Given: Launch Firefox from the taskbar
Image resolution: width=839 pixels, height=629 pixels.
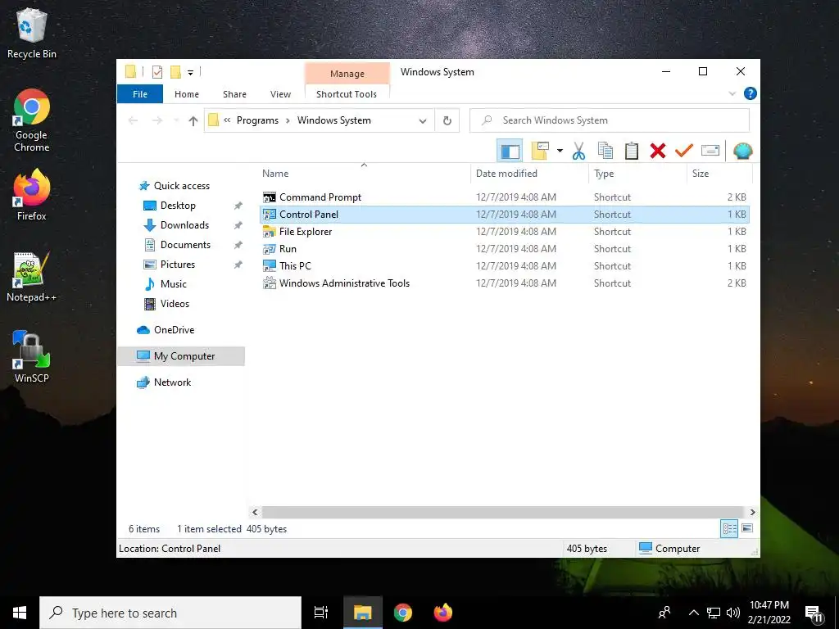Looking at the screenshot, I should click(x=443, y=613).
